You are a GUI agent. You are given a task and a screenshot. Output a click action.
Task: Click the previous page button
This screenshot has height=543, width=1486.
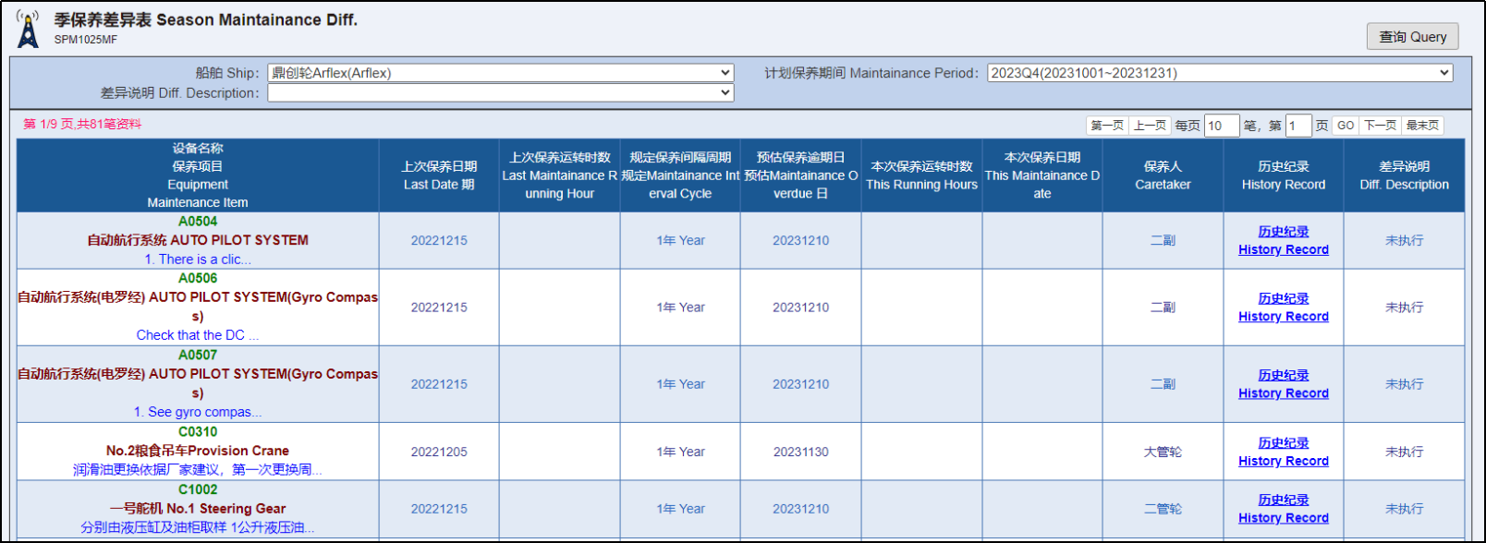tap(1150, 126)
